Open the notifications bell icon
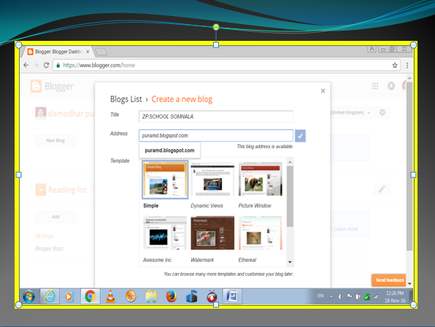 (391, 86)
